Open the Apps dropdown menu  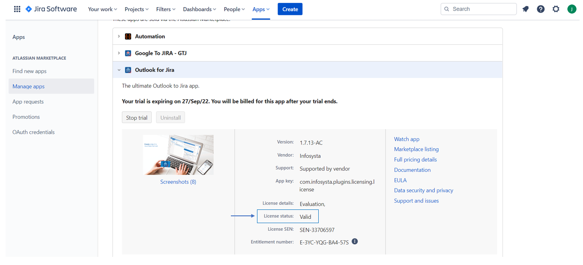click(261, 9)
